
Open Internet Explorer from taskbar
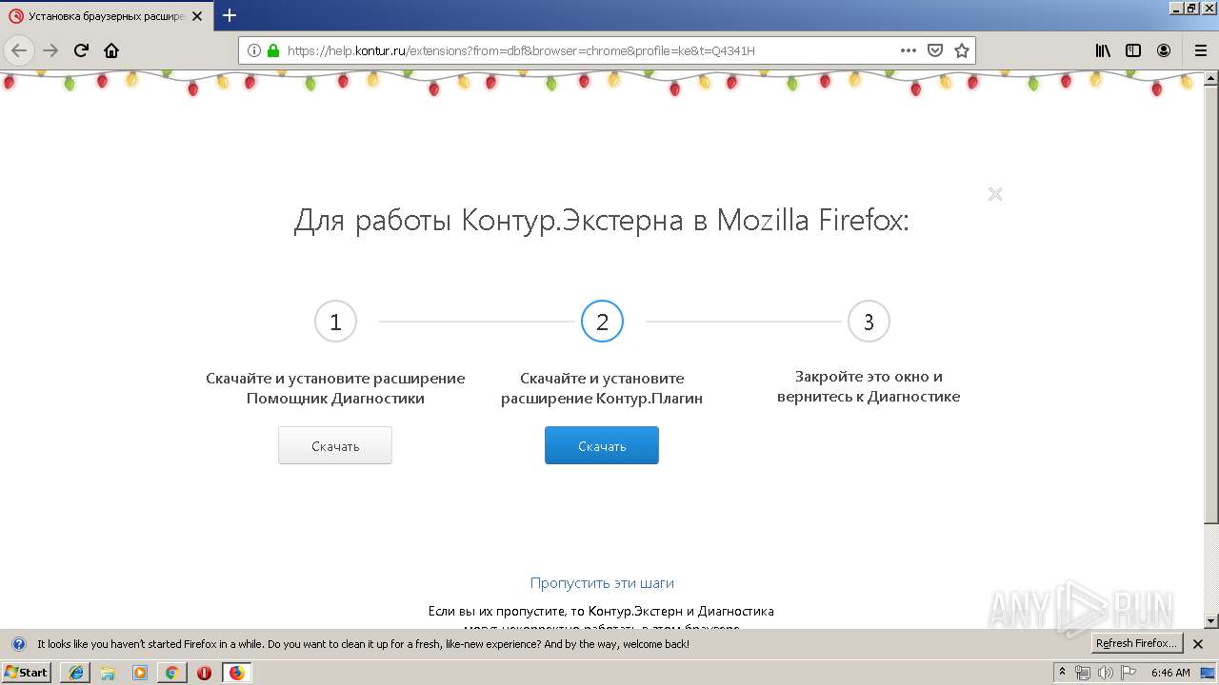click(x=75, y=673)
